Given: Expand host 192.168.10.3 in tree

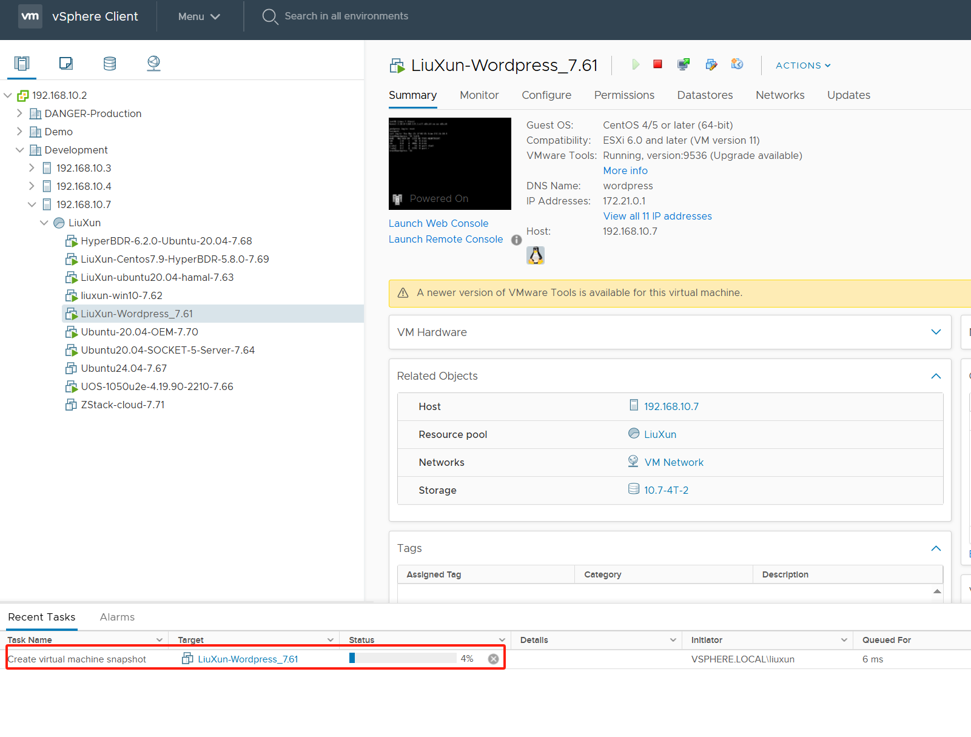Looking at the screenshot, I should click(x=32, y=168).
